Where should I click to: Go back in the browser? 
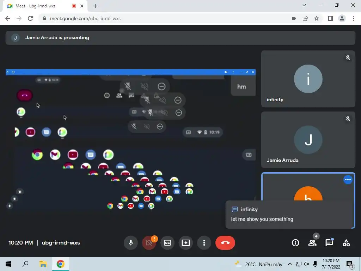click(x=8, y=18)
